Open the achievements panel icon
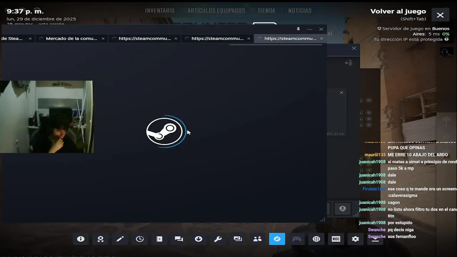Viewport: 457px width, 257px height. 100,239
